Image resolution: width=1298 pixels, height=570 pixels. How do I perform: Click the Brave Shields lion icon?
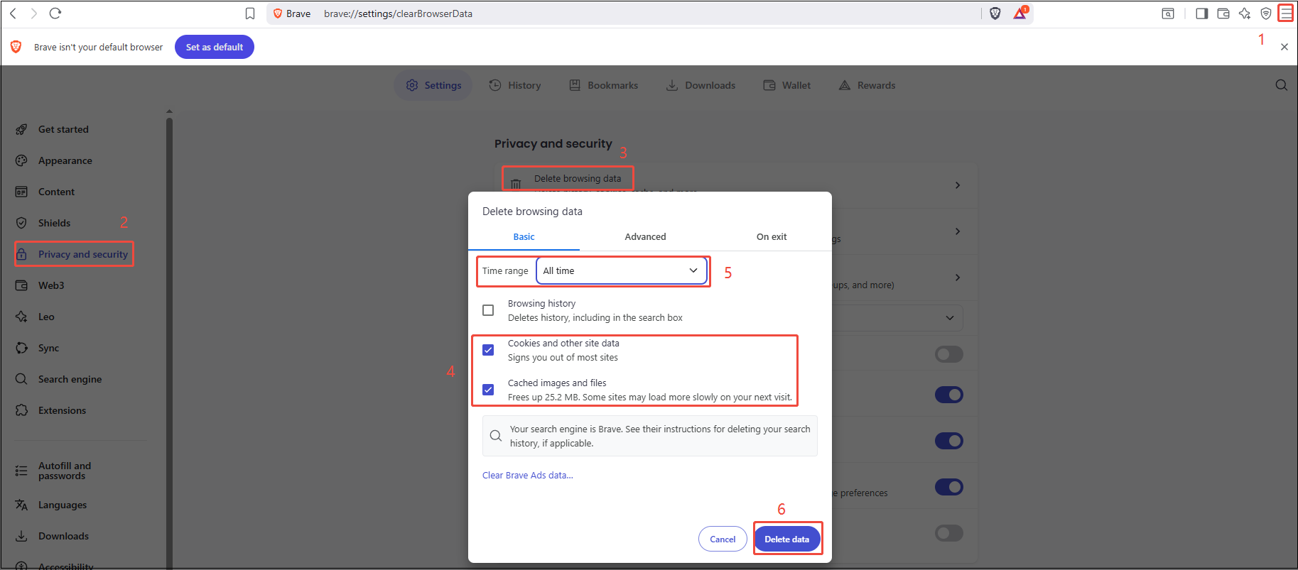pos(995,13)
